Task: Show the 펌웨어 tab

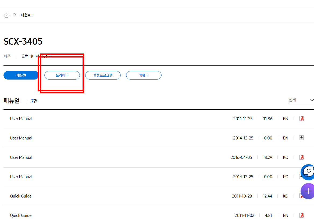Action: coord(144,75)
